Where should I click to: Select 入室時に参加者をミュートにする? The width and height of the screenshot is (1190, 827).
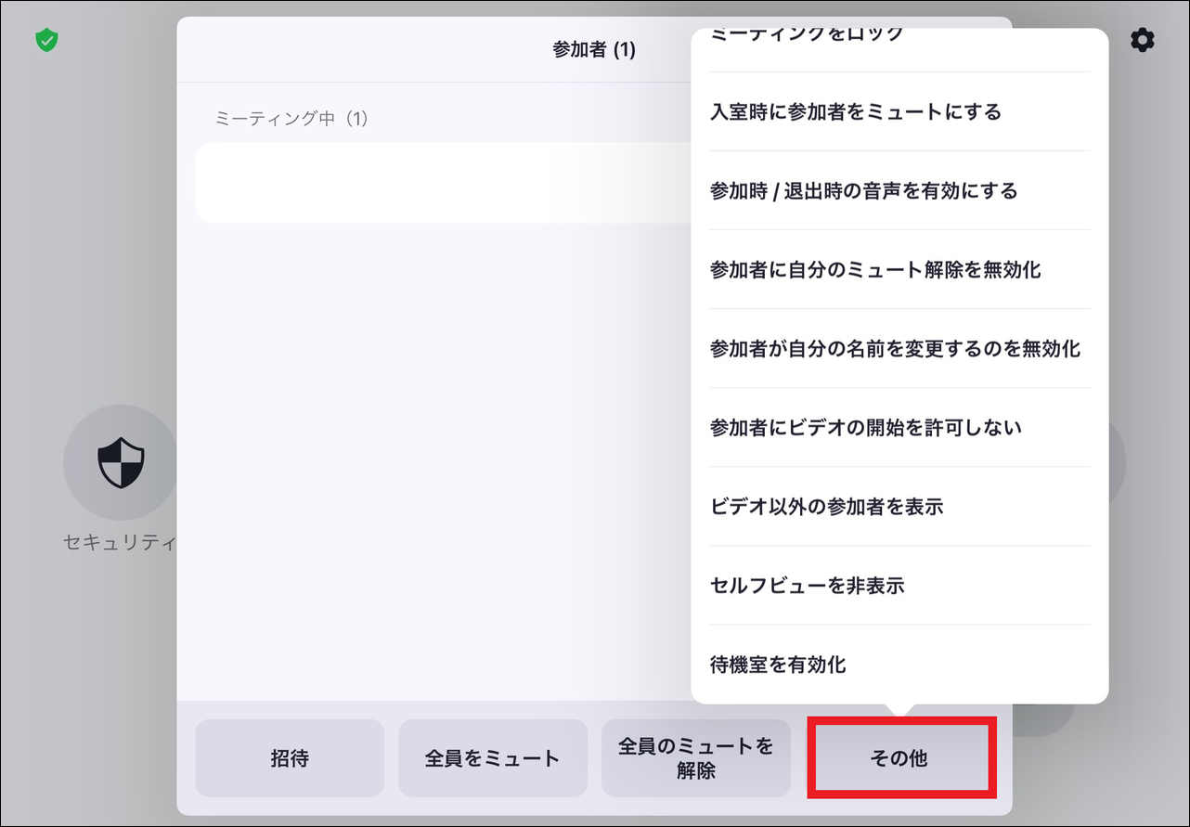click(899, 112)
